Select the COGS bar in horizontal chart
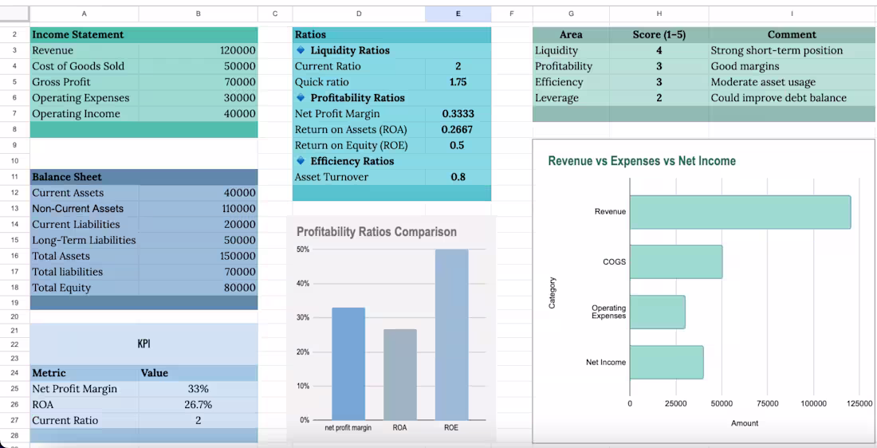Screen dimensions: 877x448 click(676, 261)
